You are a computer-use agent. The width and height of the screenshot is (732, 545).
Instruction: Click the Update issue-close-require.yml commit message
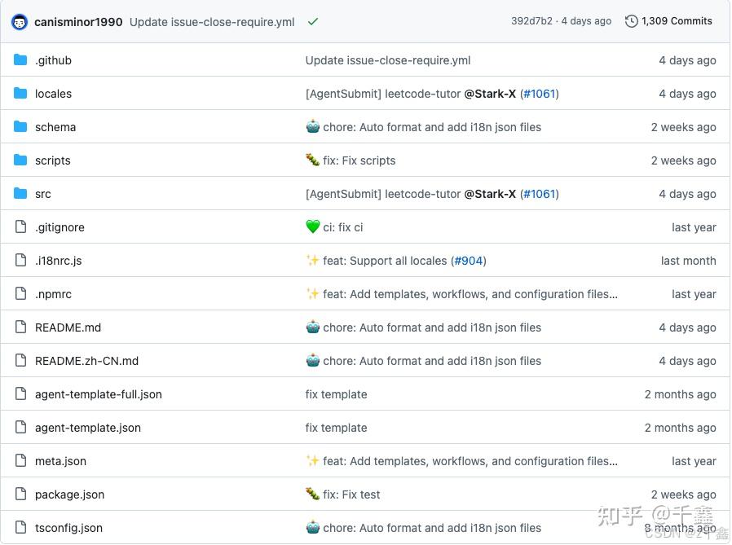point(211,22)
